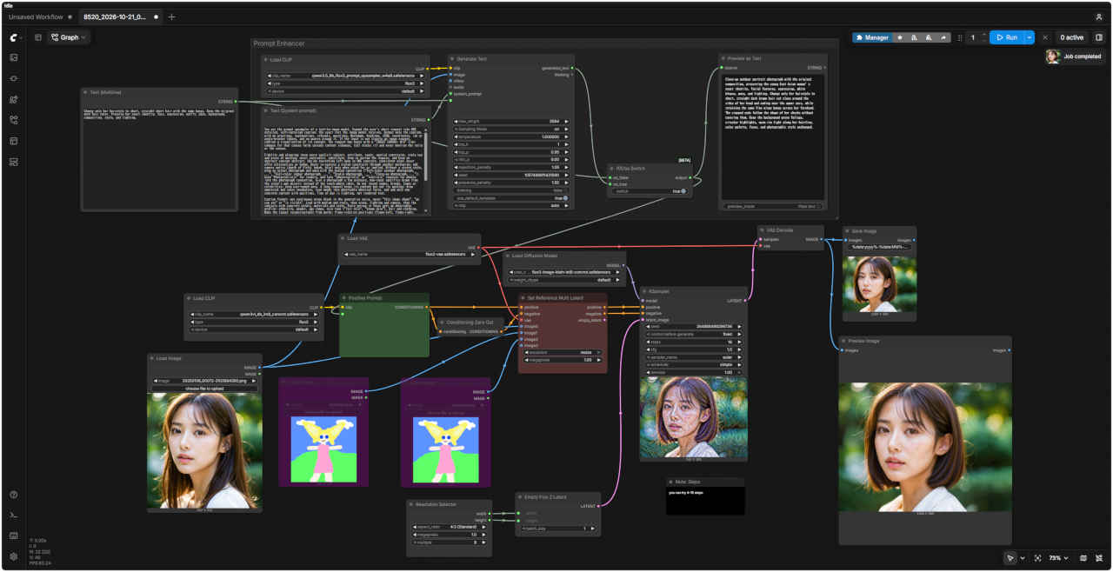Viewport: 1113px width, 572px height.
Task: Open the Graph view dropdown
Action: pyautogui.click(x=69, y=37)
